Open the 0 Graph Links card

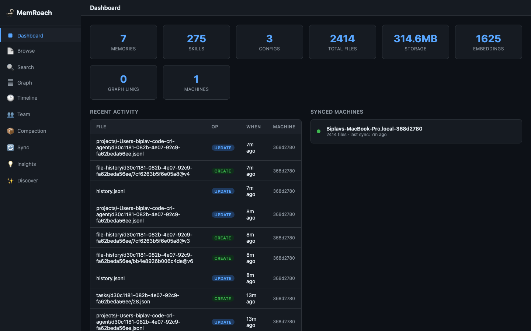pos(124,82)
